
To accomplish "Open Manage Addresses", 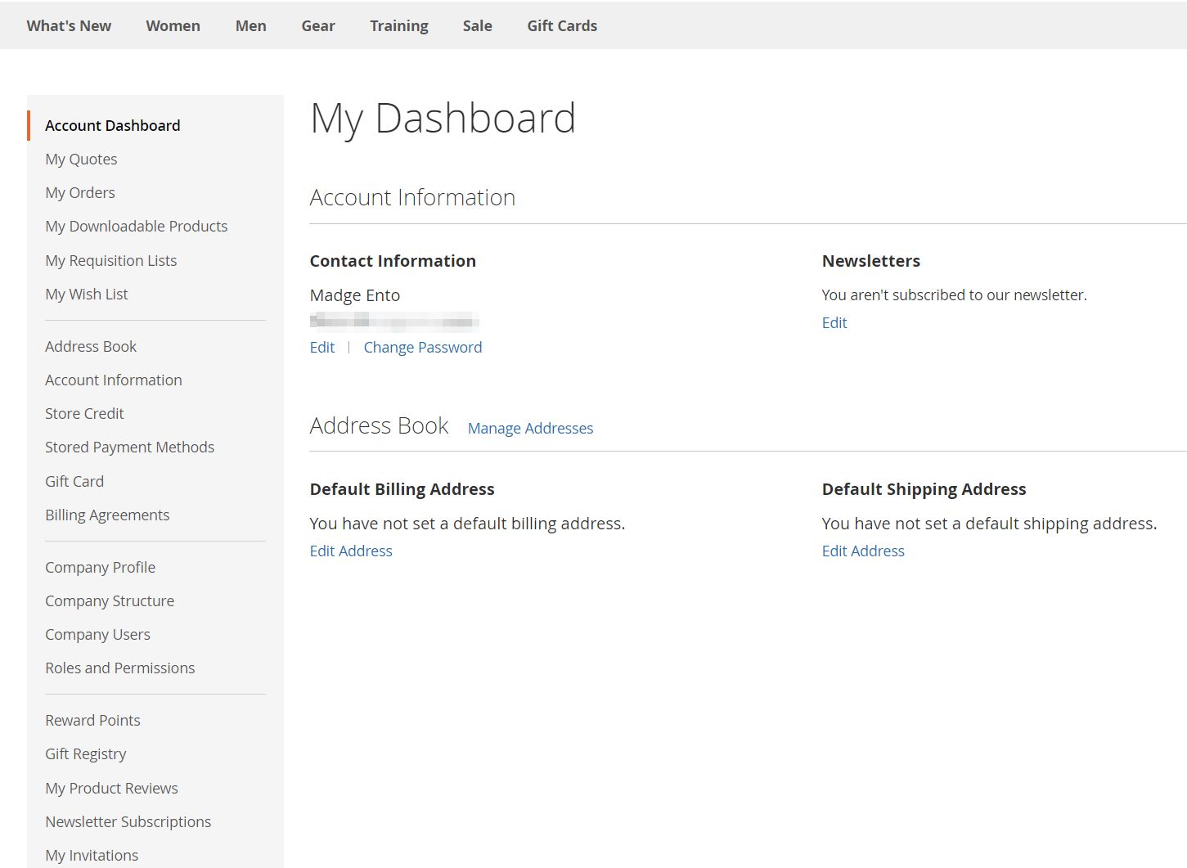I will coord(530,428).
